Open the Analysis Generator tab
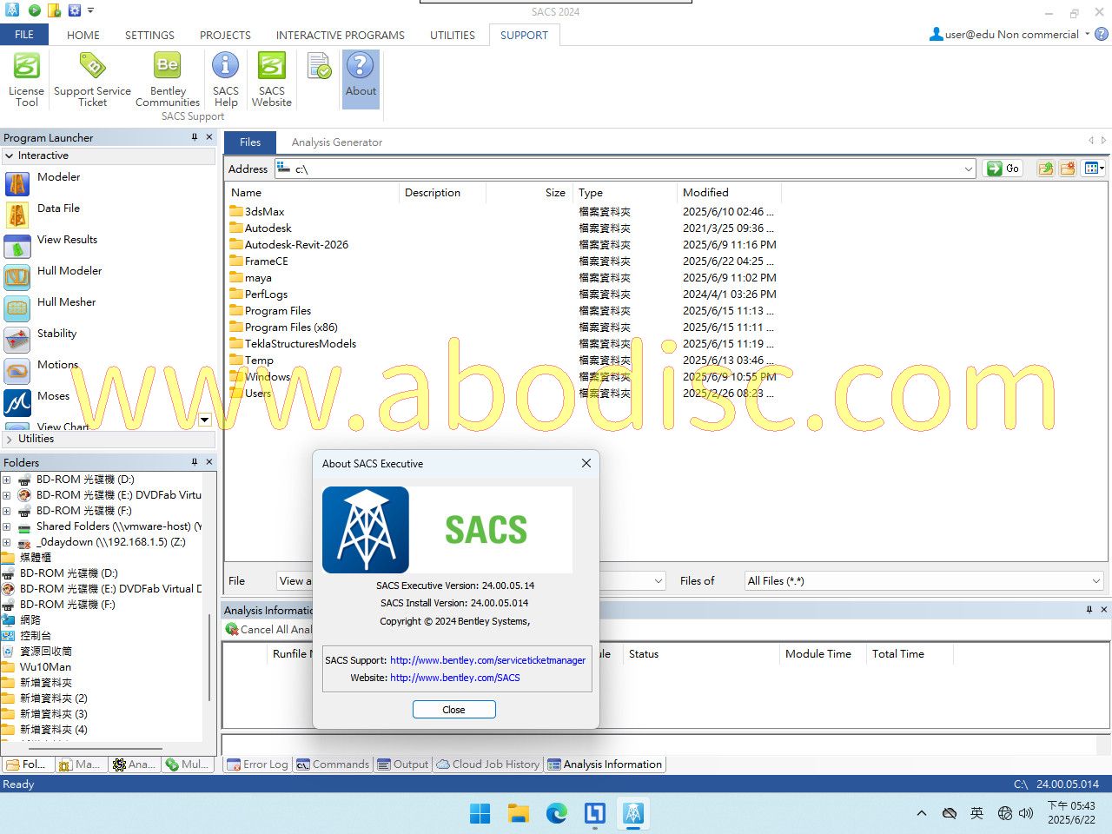The height and width of the screenshot is (834, 1112). click(337, 142)
